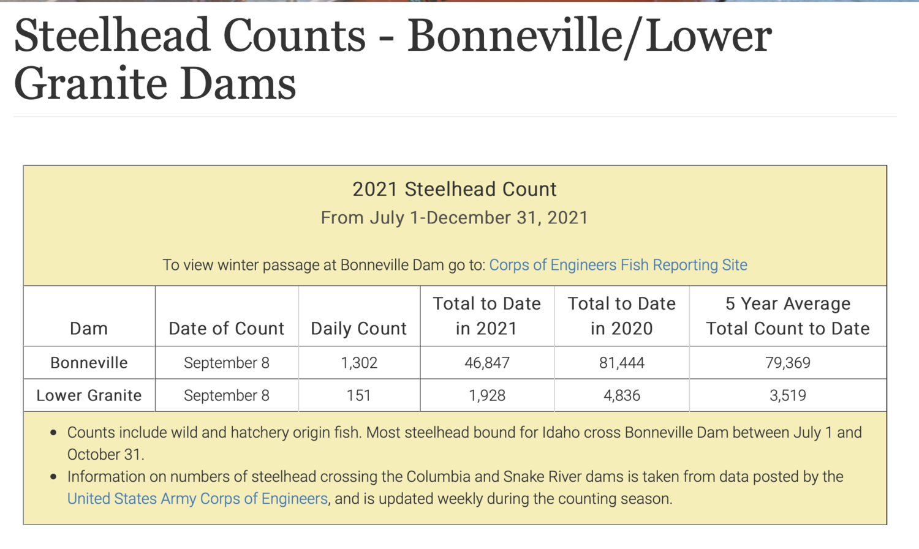The height and width of the screenshot is (549, 919).
Task: Click Bonneville five-year average 79,369
Action: pos(788,363)
